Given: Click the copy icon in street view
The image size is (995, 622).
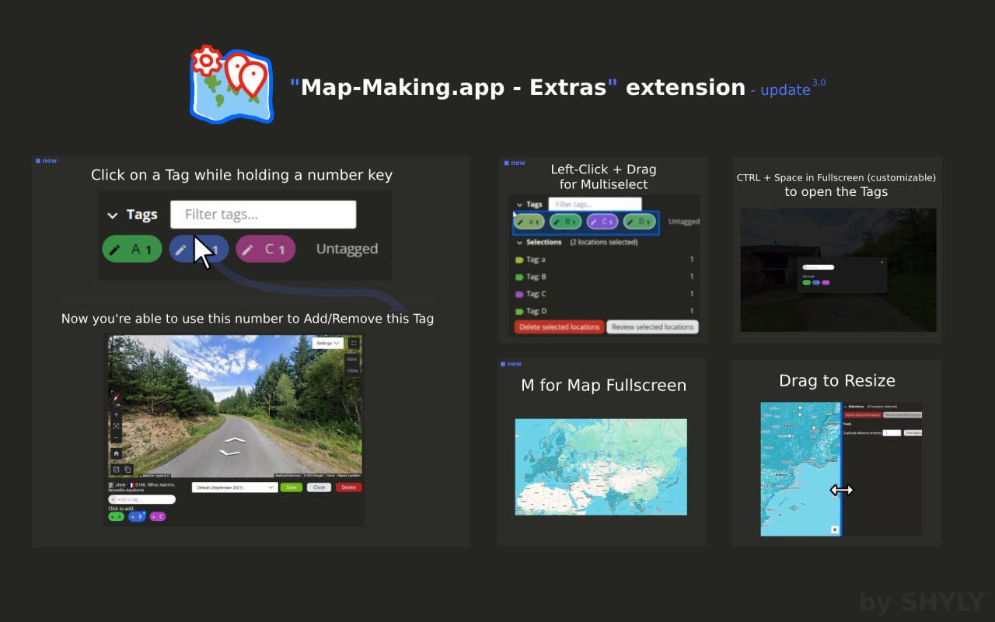Looking at the screenshot, I should (127, 470).
